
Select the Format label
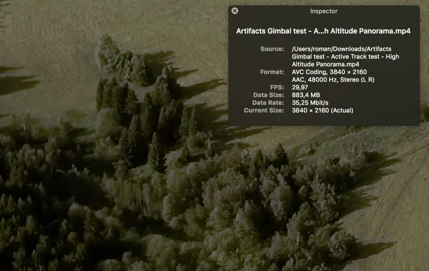272,72
